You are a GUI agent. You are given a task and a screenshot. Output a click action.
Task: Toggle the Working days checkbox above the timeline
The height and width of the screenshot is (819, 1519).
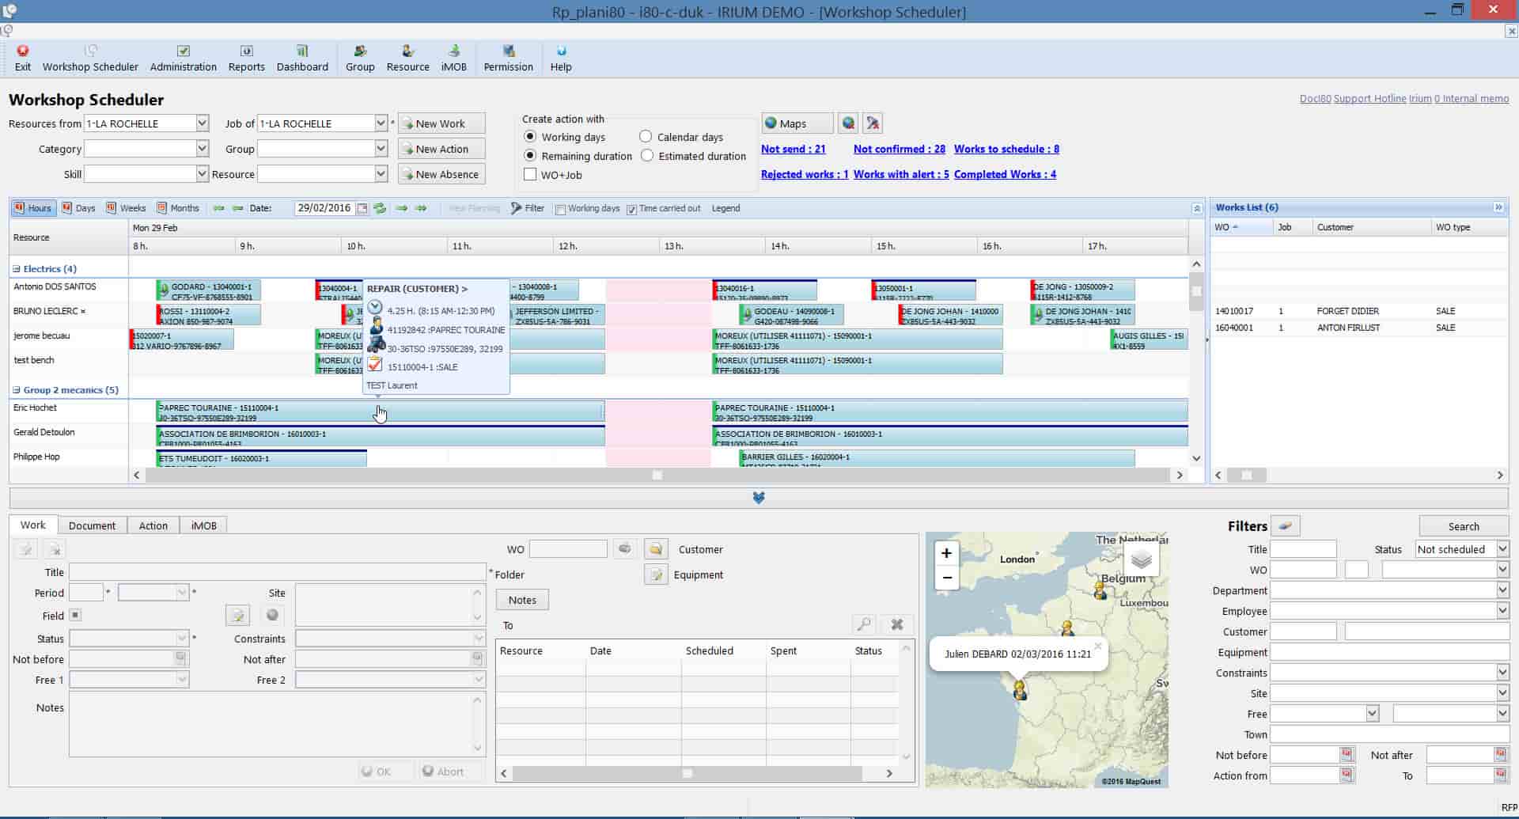(560, 208)
